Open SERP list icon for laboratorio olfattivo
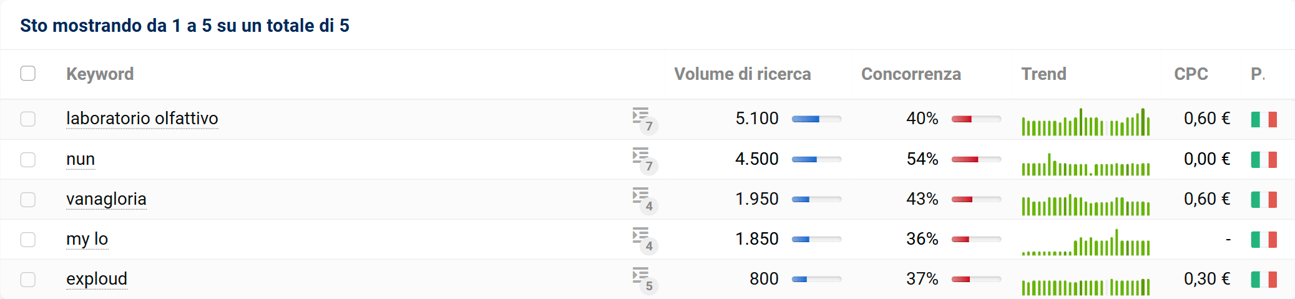This screenshot has width=1295, height=299. tap(641, 116)
